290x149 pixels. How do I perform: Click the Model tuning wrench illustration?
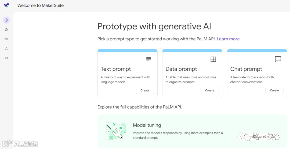pos(116,131)
